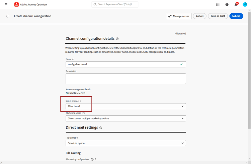This screenshot has height=164, width=251.
Task: Open the user profile avatar
Action: [x=245, y=5]
